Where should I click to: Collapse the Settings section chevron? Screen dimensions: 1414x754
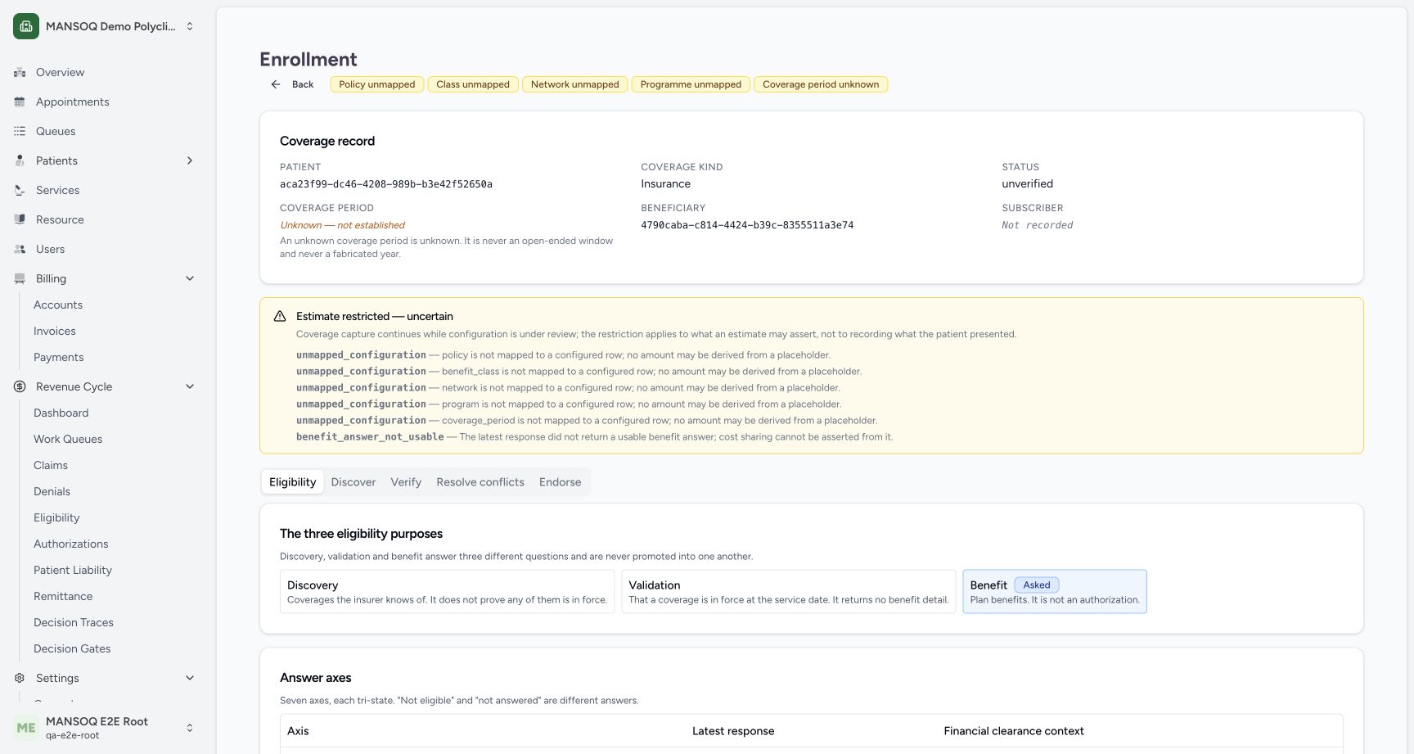pyautogui.click(x=190, y=678)
